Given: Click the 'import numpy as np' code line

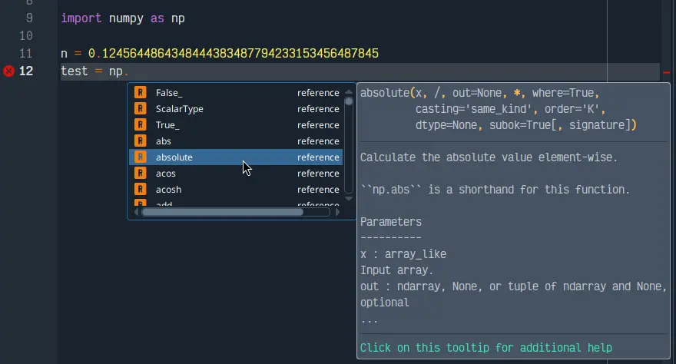Looking at the screenshot, I should [123, 18].
